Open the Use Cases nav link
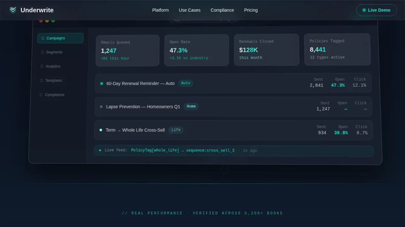 [x=190, y=10]
